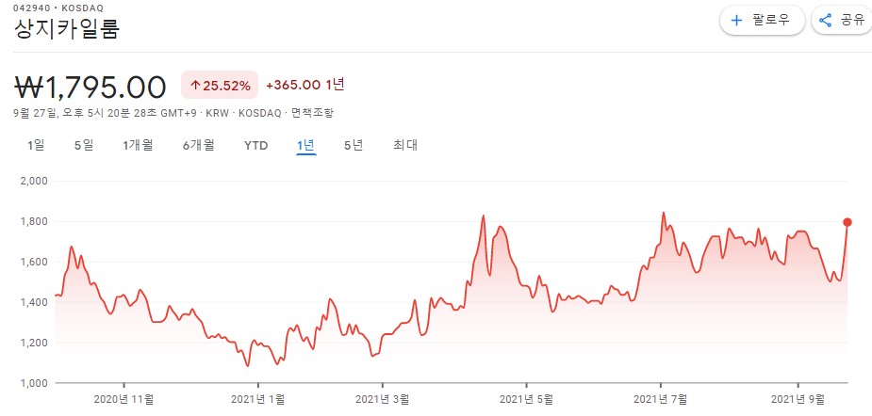Viewport: 872px width, 416px height.
Task: Click the ₩1,795.00 price value
Action: (90, 86)
